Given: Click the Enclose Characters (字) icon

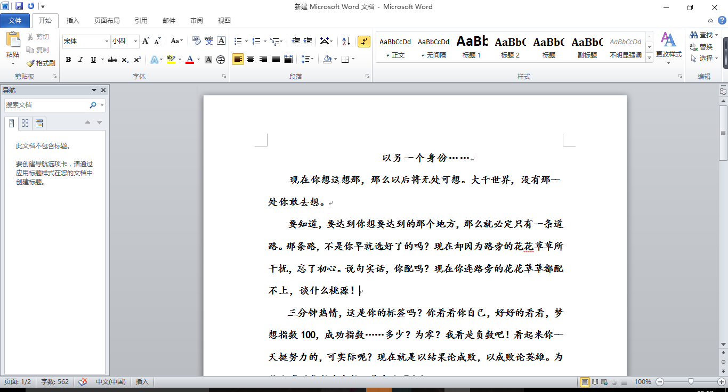Looking at the screenshot, I should (221, 60).
